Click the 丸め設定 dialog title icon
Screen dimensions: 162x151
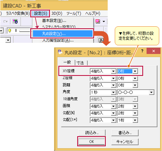pos(60,52)
